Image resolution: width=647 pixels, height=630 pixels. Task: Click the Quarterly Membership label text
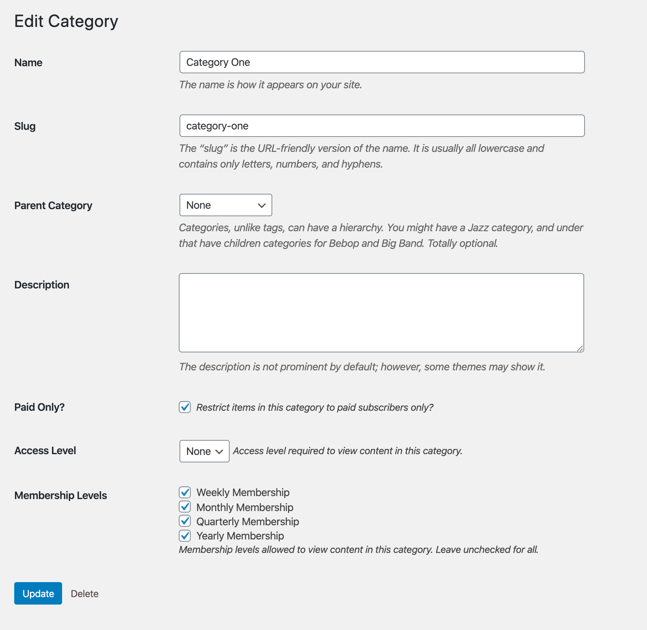tap(248, 522)
